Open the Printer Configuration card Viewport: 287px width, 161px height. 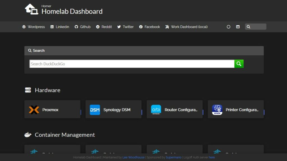(x=236, y=109)
